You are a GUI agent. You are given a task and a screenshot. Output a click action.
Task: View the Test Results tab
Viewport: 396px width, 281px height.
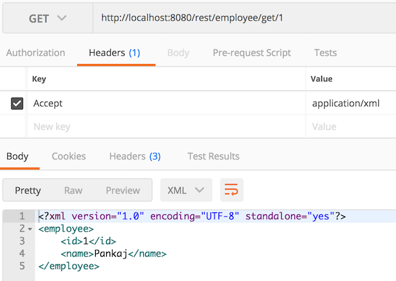click(213, 156)
